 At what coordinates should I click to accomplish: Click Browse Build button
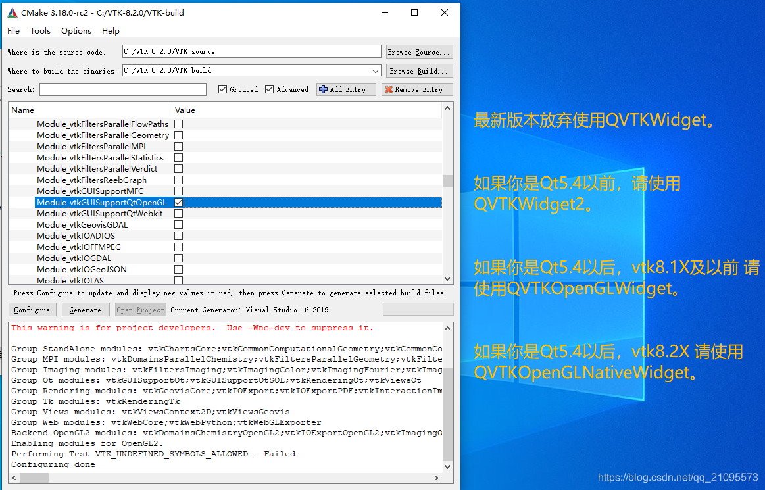(420, 71)
